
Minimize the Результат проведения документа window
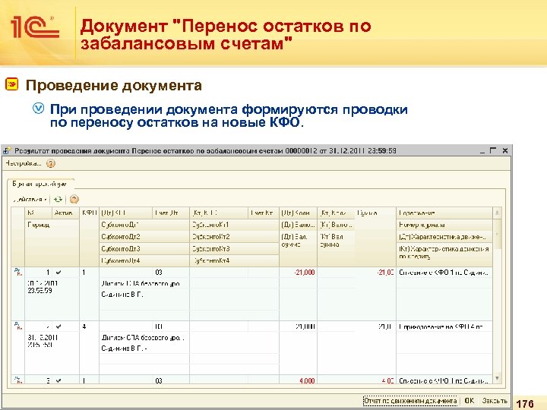tap(482, 151)
